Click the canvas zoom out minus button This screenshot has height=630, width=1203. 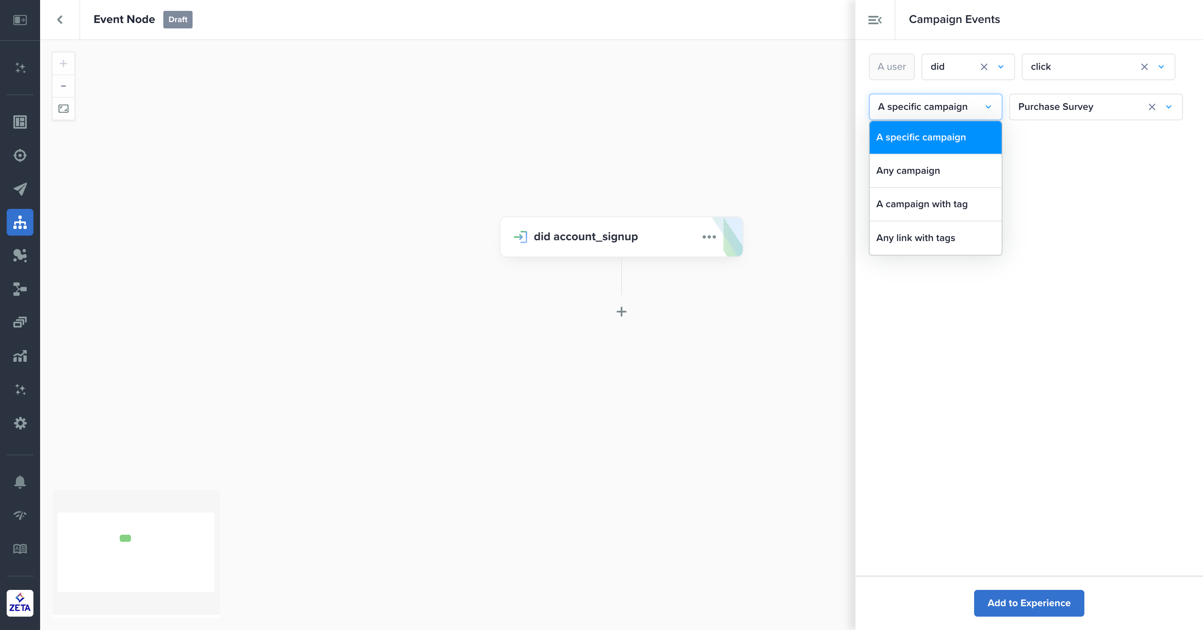63,86
